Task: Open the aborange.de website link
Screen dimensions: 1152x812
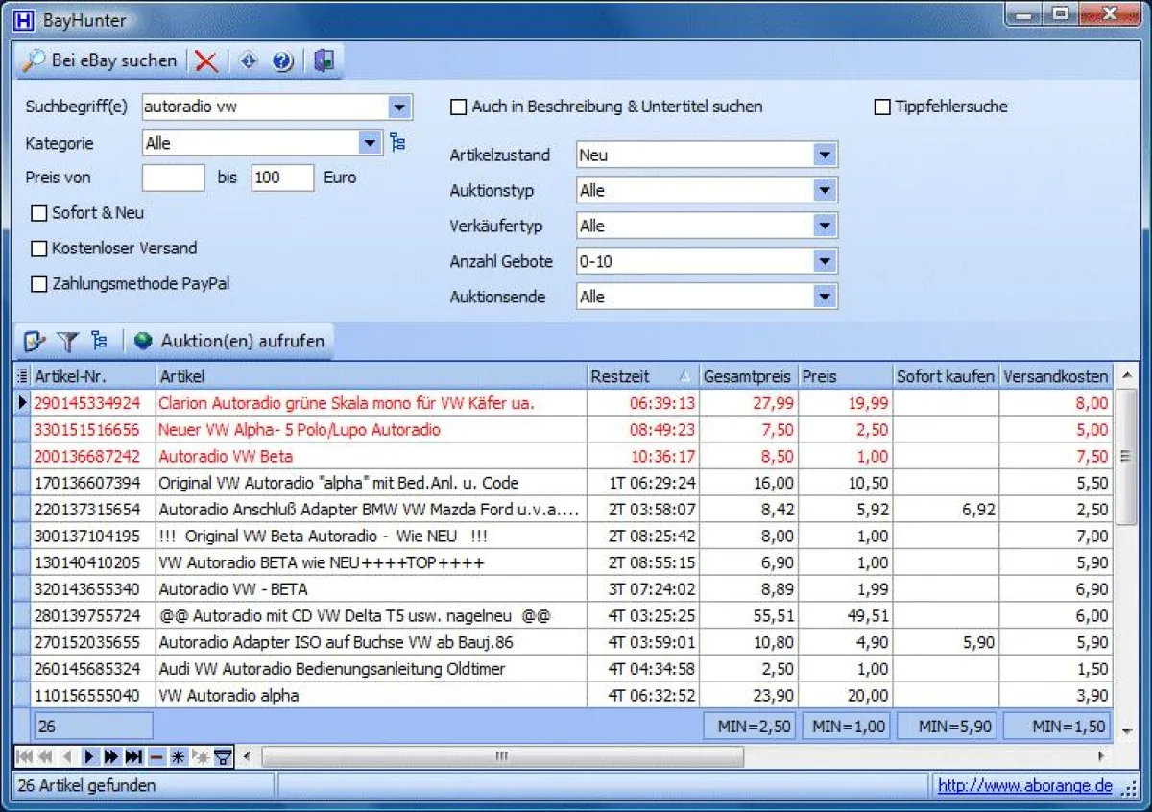Action: click(x=1021, y=785)
